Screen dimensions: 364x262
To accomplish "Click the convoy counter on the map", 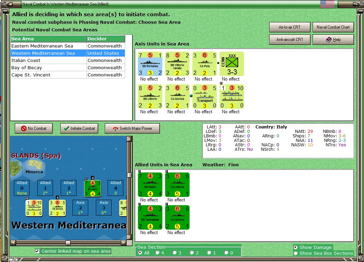I will [x=34, y=208].
